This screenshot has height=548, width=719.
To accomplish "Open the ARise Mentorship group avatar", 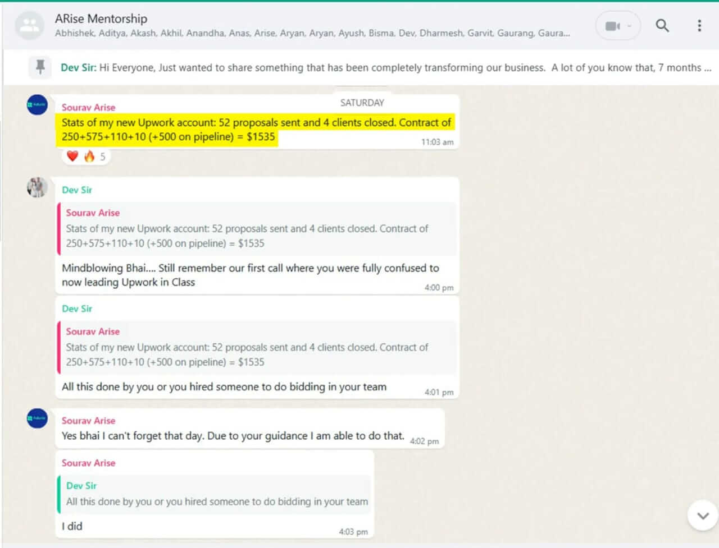I will 29,26.
